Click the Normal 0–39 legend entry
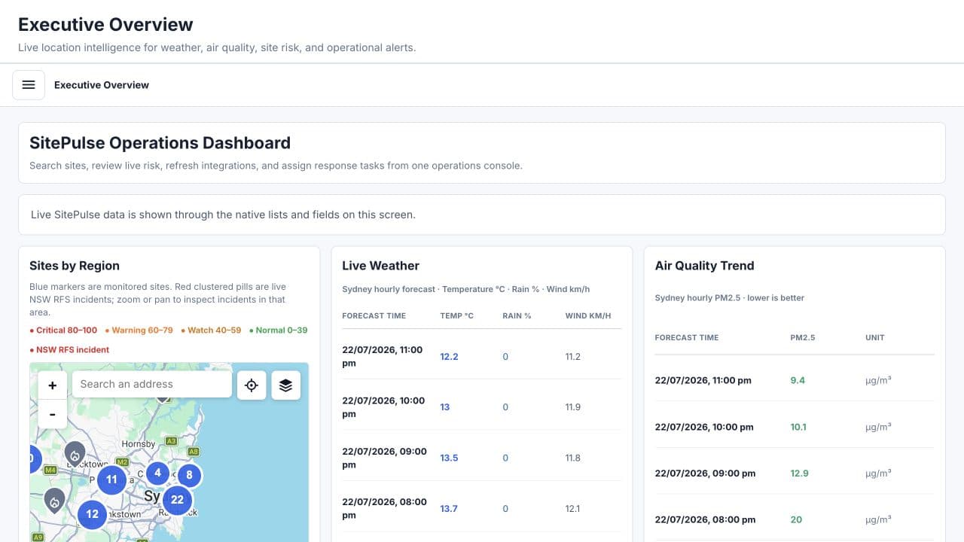The width and height of the screenshot is (964, 542). 278,330
